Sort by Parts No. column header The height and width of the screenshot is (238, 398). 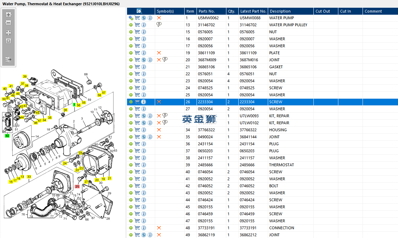[207, 11]
